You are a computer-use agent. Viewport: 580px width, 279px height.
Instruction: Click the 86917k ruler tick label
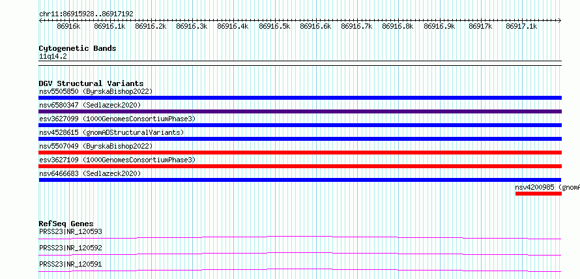point(480,26)
